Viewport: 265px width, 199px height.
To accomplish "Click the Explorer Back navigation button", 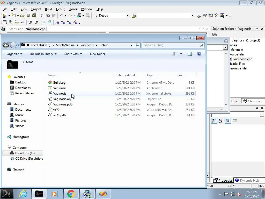I will [6, 45].
